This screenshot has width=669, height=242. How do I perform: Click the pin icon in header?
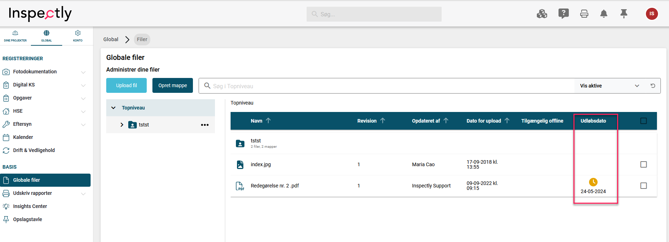point(624,14)
